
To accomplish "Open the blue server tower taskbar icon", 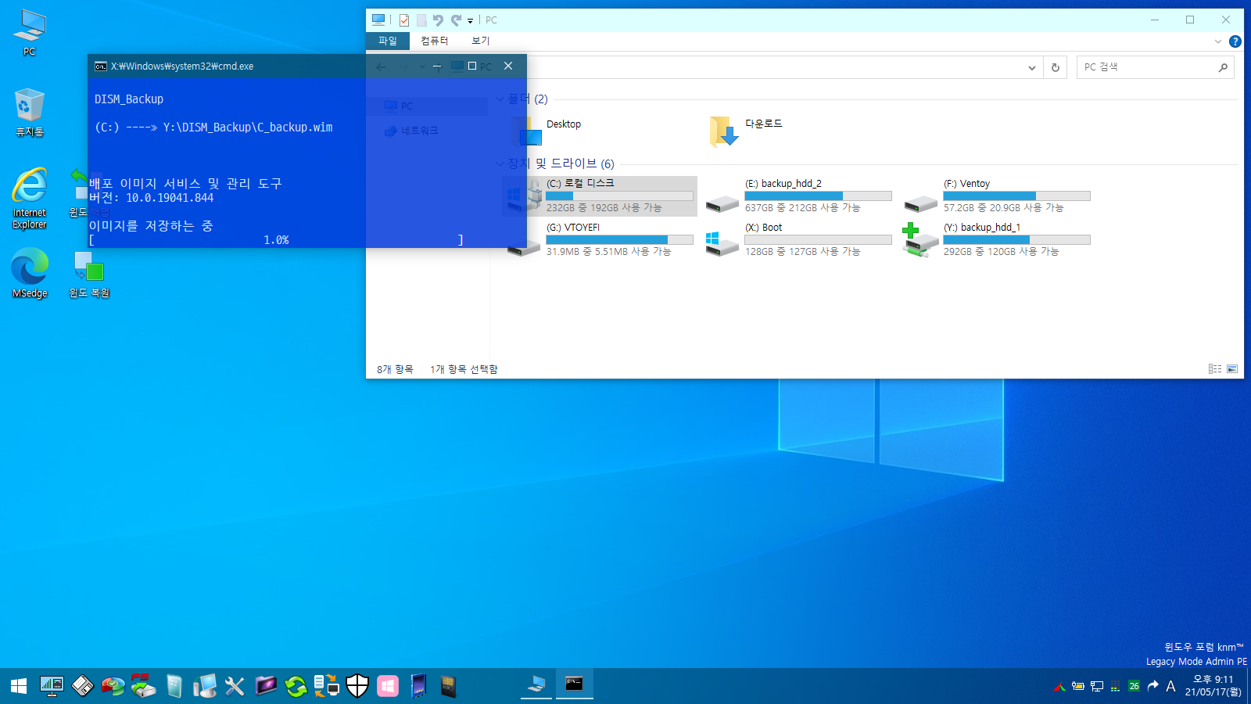I will click(x=174, y=686).
